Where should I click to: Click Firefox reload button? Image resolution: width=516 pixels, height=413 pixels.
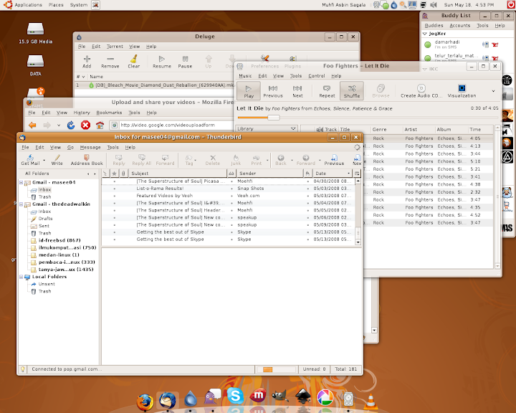[71, 125]
